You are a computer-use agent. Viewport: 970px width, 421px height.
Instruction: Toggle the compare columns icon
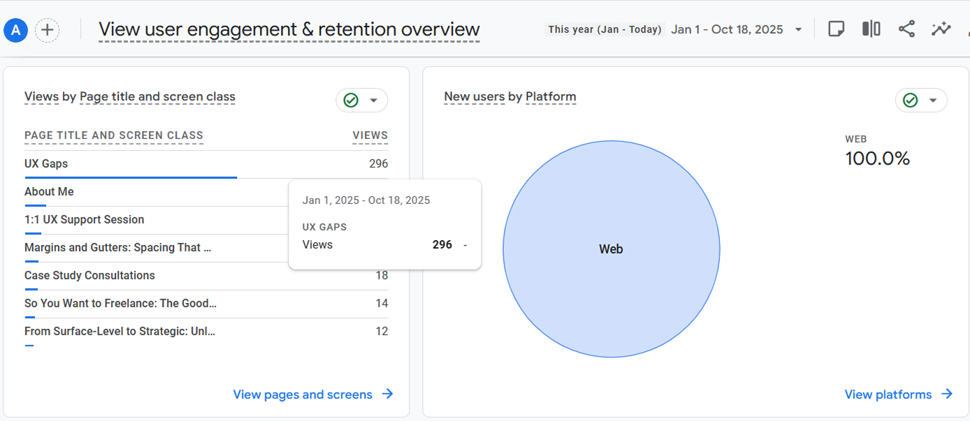point(871,29)
